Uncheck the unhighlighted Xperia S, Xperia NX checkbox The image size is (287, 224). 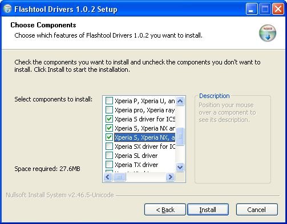point(109,128)
